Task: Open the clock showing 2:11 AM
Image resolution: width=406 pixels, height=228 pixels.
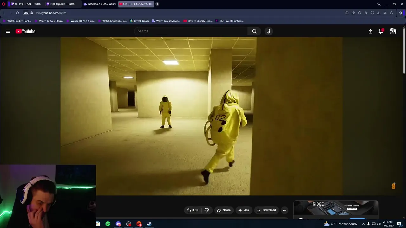Action: [388, 224]
